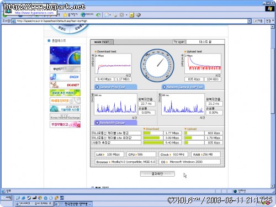
Task: Click the 결과확인 button
Action: (157, 174)
